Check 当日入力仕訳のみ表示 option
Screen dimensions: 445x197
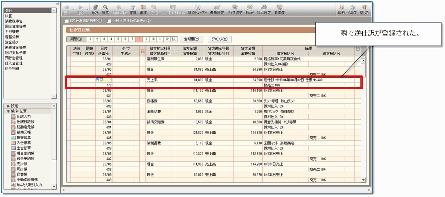tap(109, 21)
